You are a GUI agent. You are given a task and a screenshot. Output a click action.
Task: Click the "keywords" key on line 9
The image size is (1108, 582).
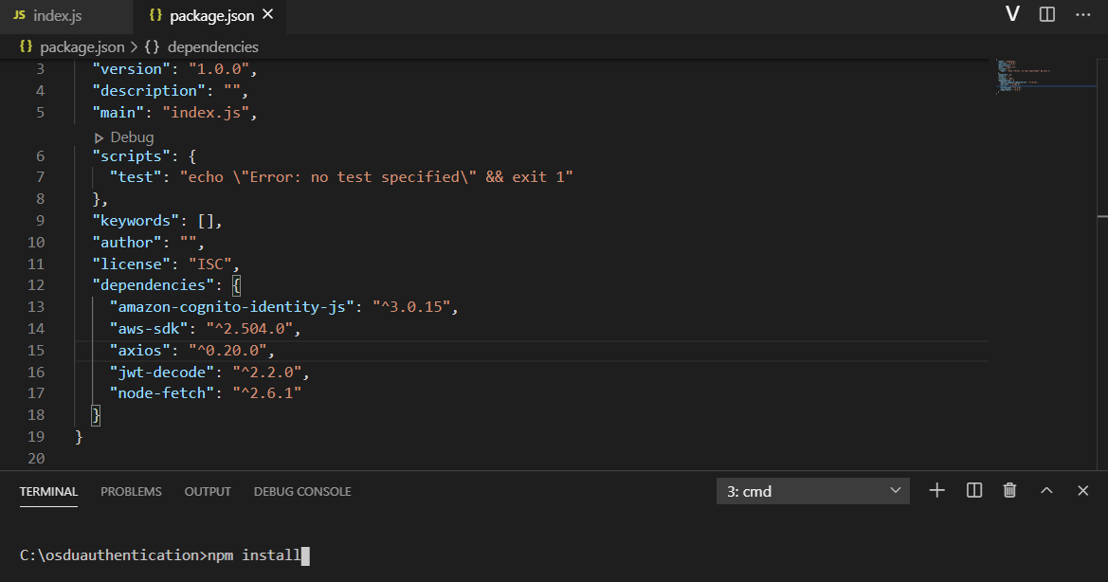pos(136,220)
